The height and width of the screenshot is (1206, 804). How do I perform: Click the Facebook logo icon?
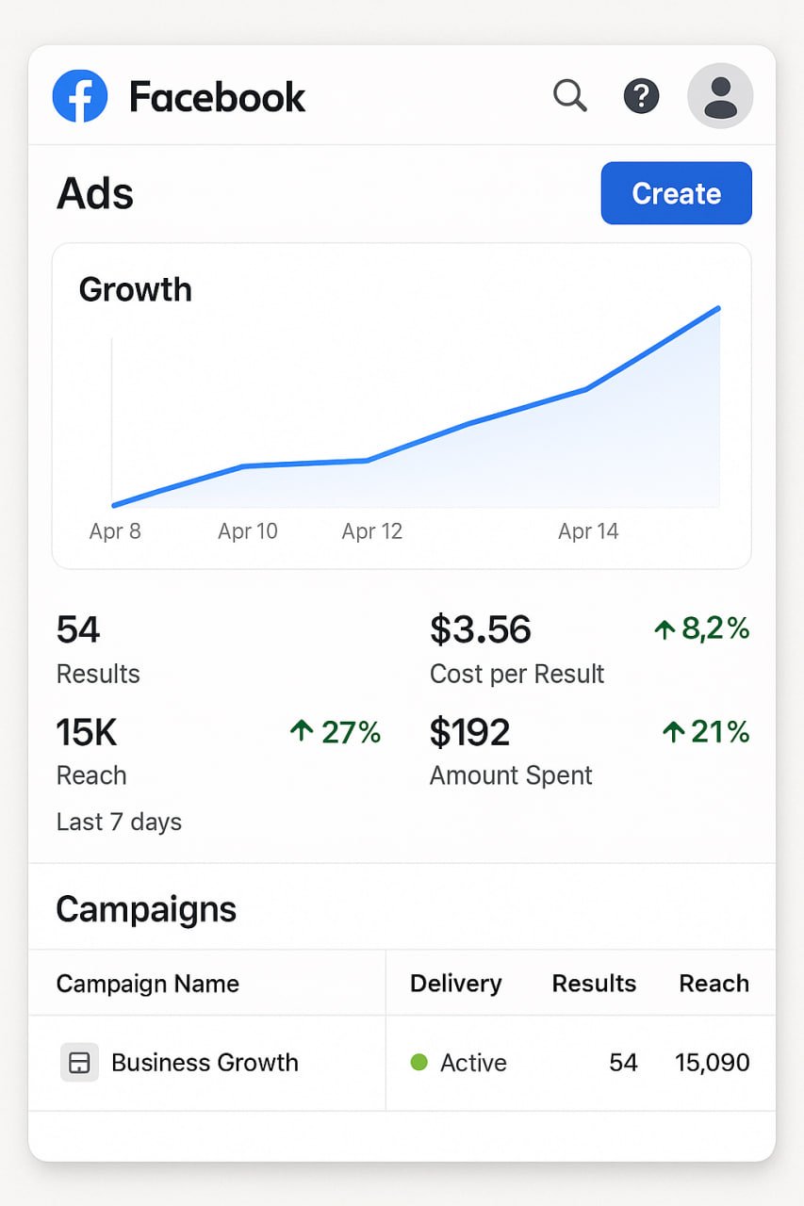(80, 96)
